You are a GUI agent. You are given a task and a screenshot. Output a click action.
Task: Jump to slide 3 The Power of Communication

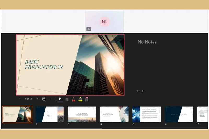pos(82,114)
